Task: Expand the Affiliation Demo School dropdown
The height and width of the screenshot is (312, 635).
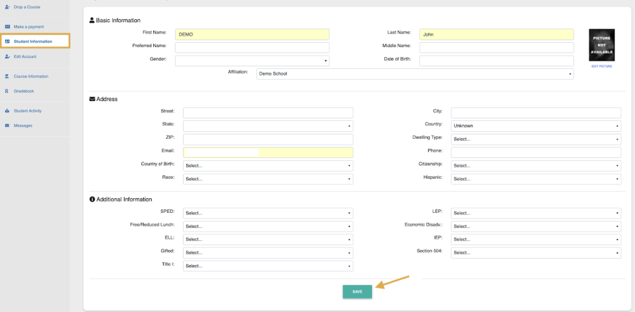Action: [x=415, y=74]
